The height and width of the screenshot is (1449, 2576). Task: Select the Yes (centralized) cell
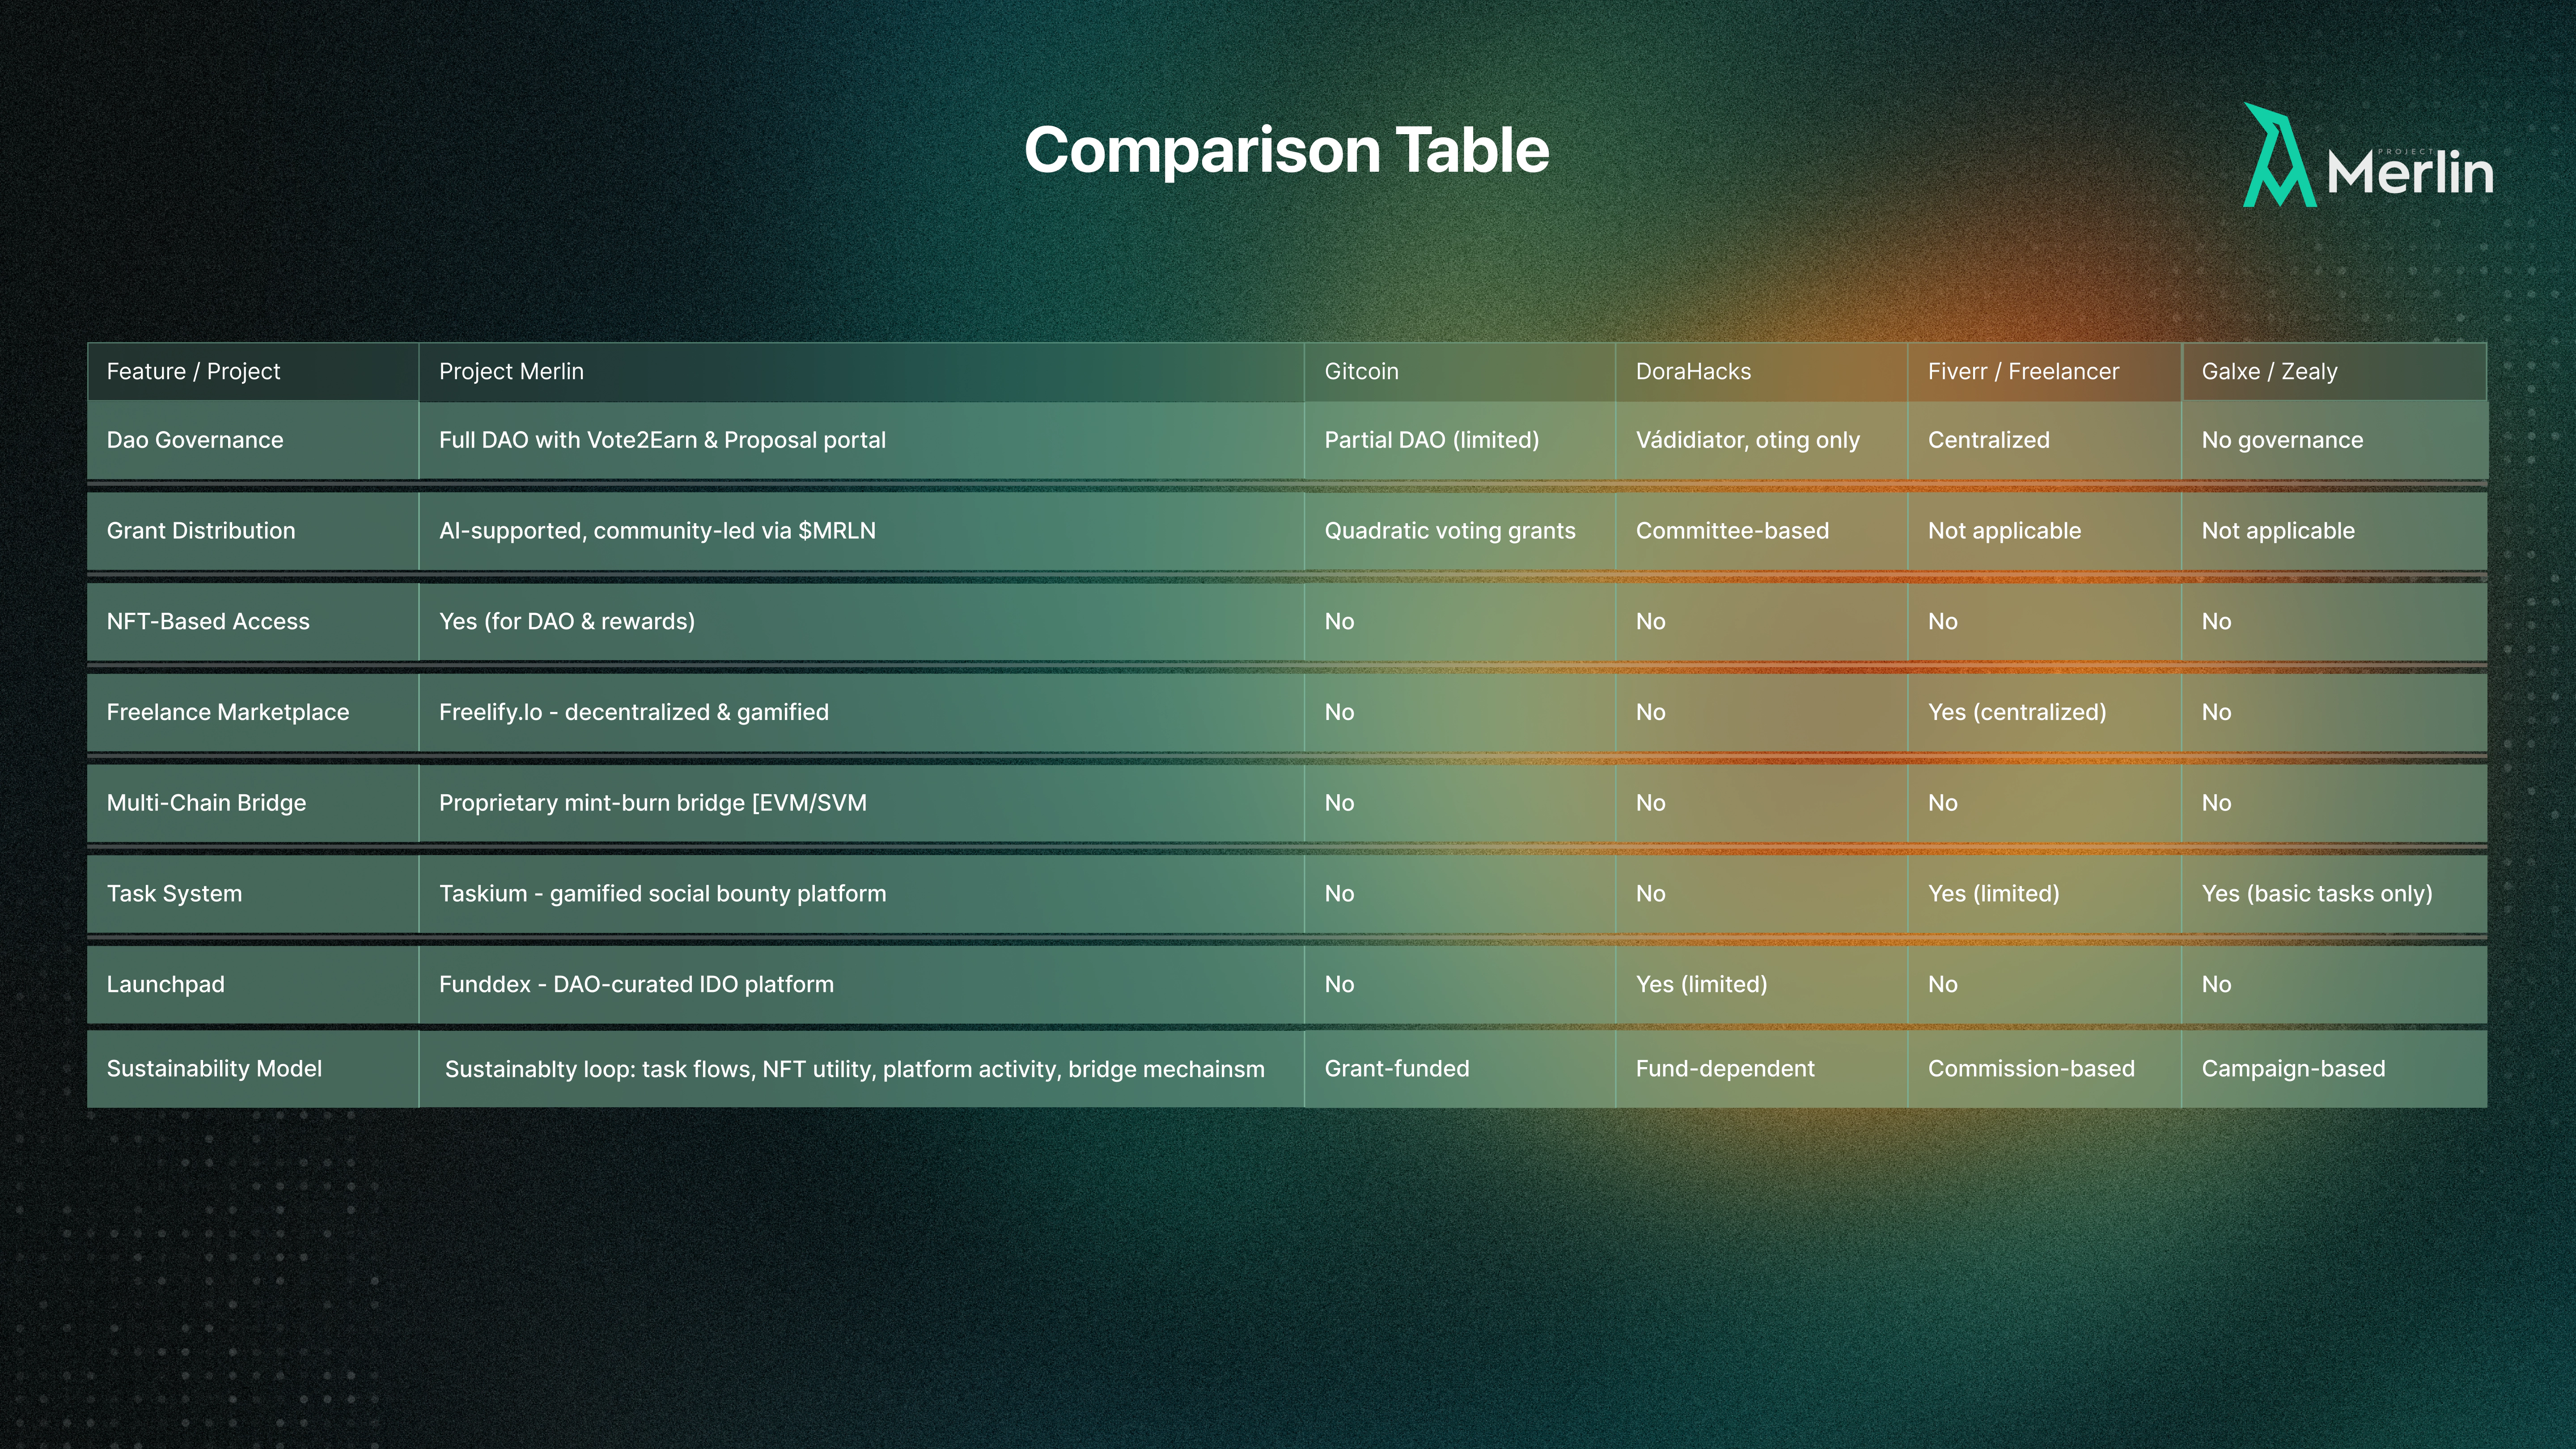(x=2016, y=712)
